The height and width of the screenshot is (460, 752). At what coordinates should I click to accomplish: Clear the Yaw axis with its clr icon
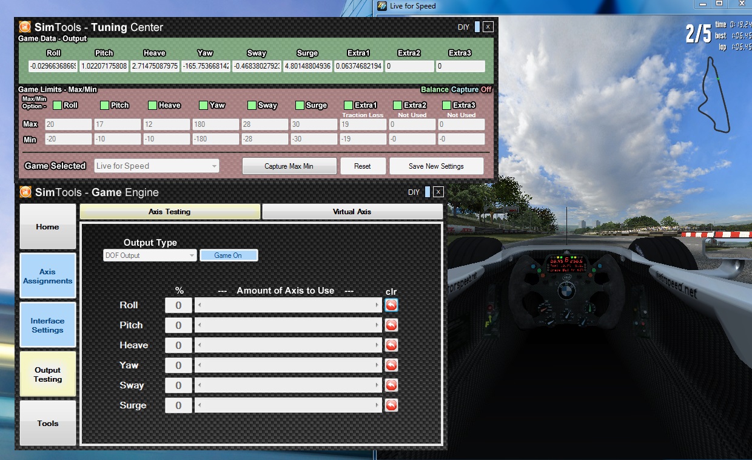(391, 365)
